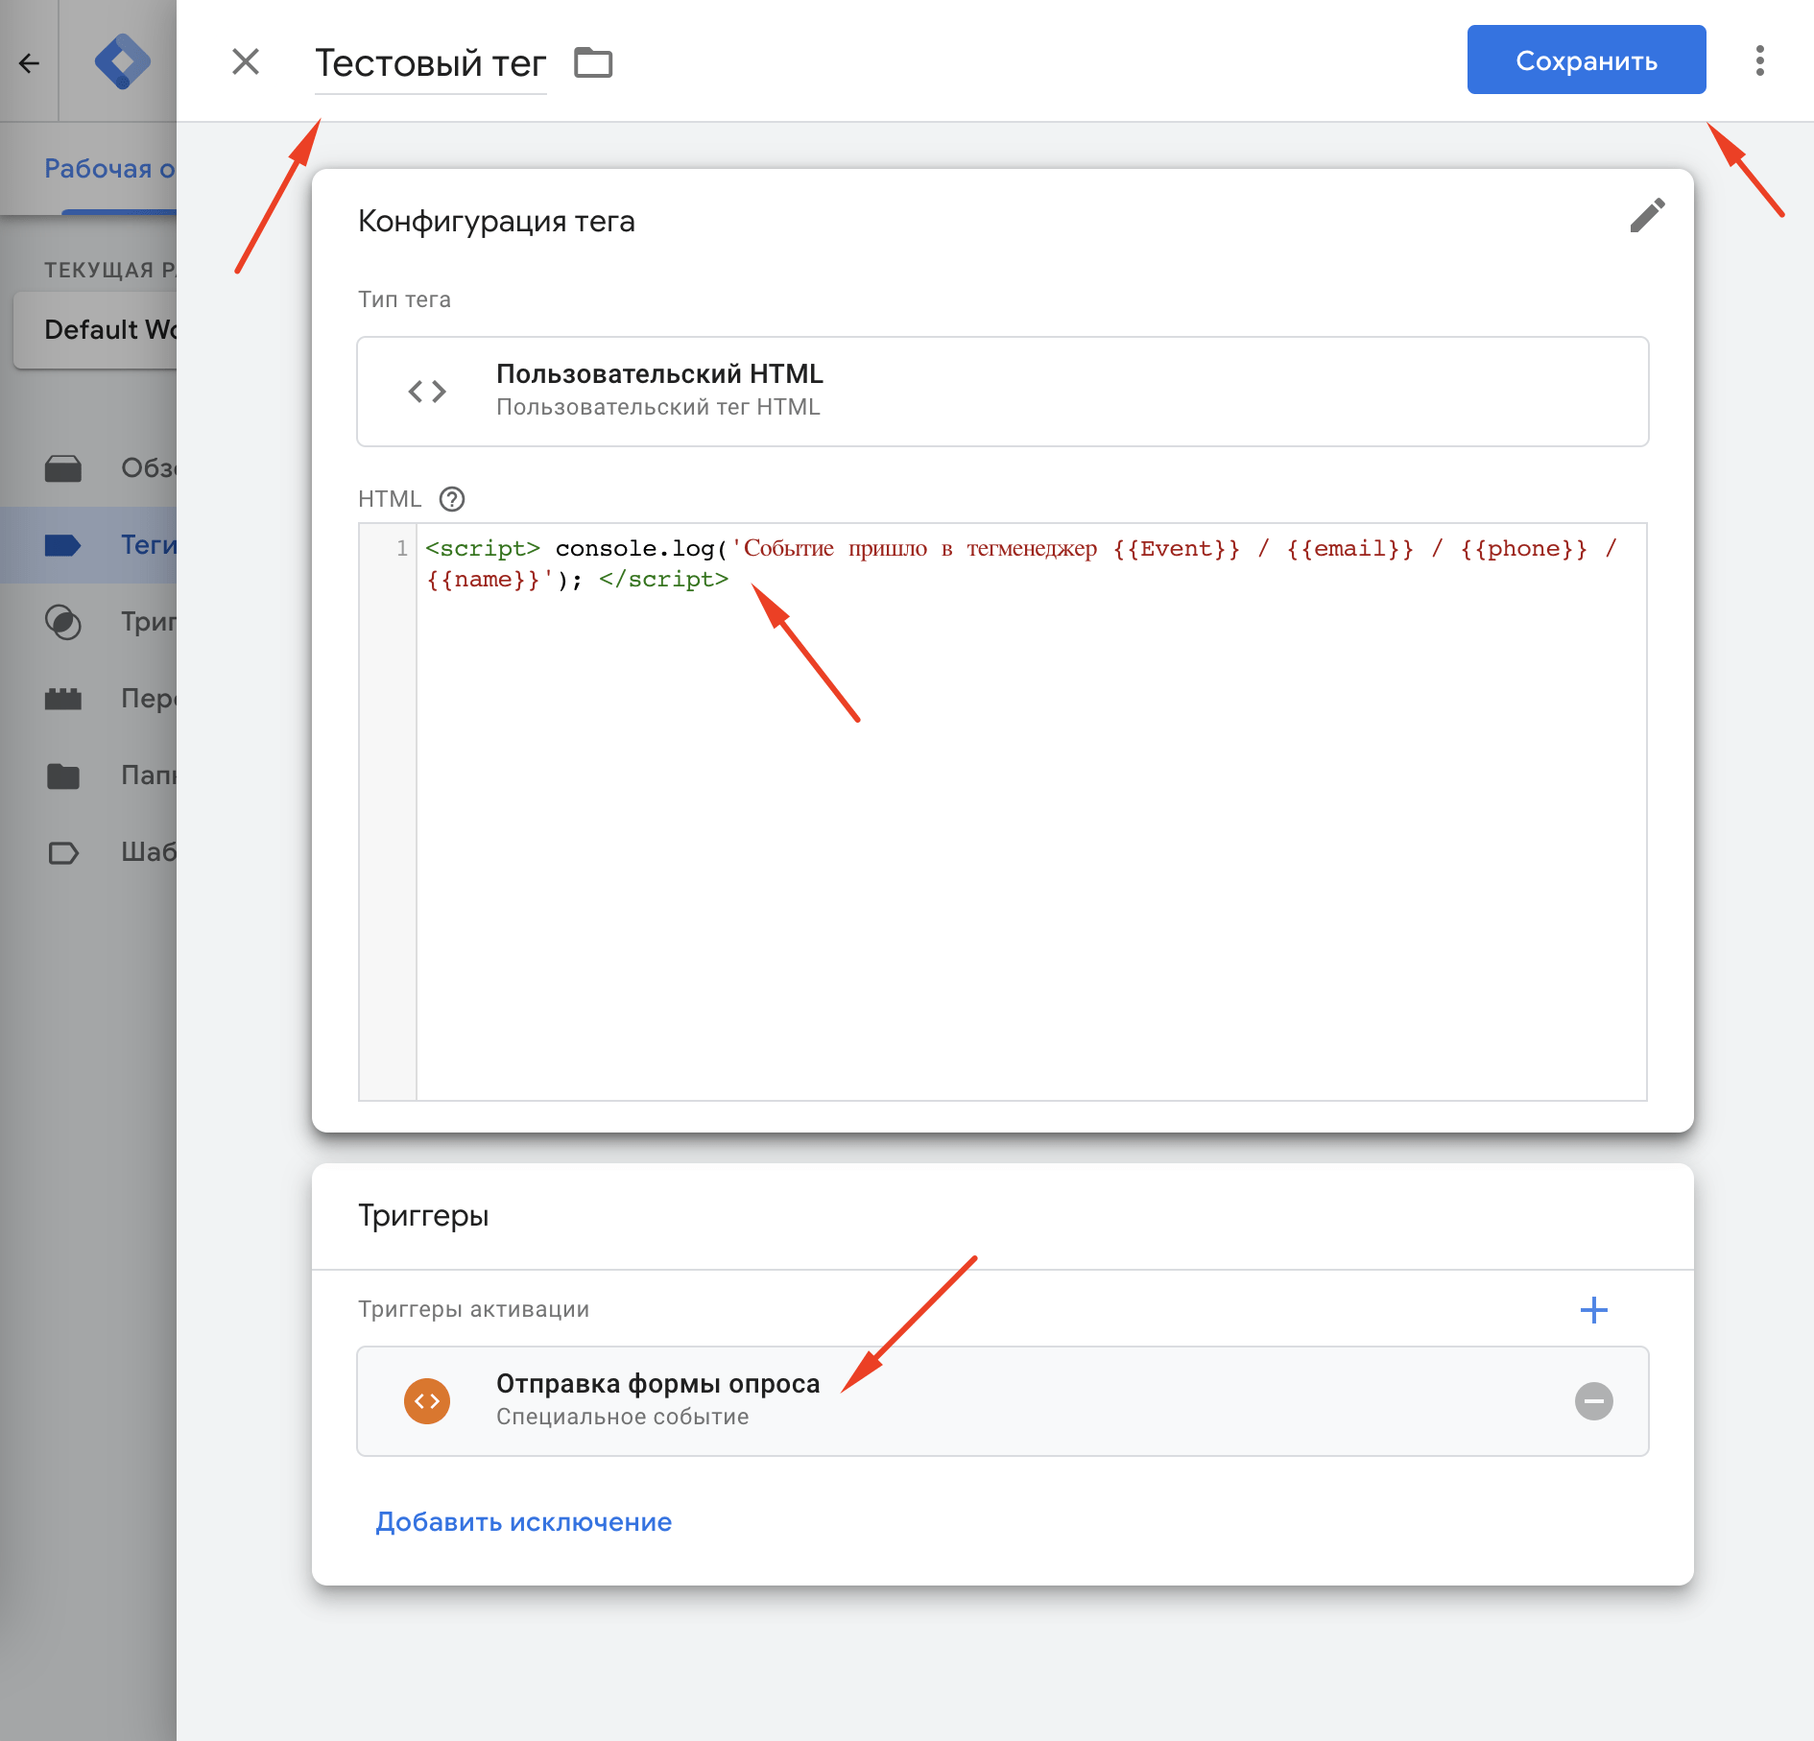Image resolution: width=1814 pixels, height=1741 pixels.
Task: Remove the trigger with the minus icon
Action: pyautogui.click(x=1593, y=1400)
